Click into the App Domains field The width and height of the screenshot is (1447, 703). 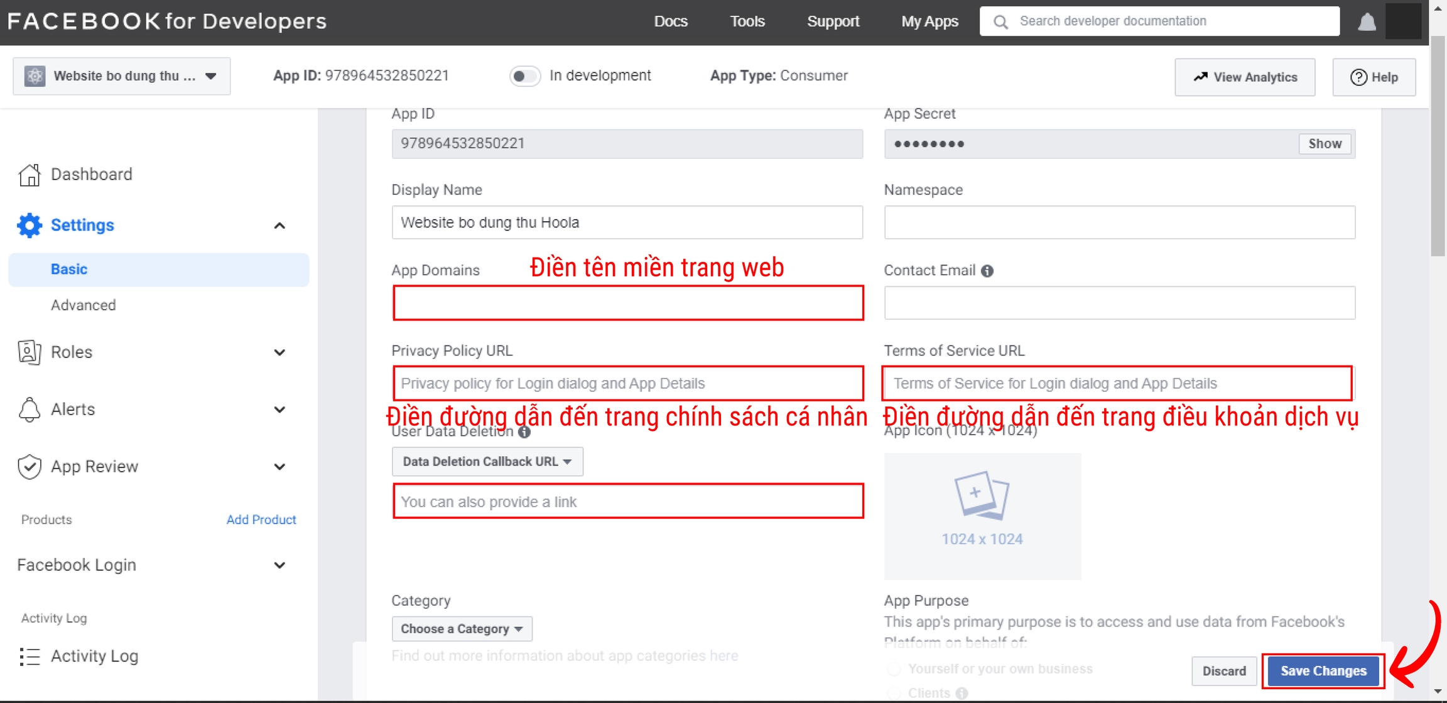click(x=628, y=303)
